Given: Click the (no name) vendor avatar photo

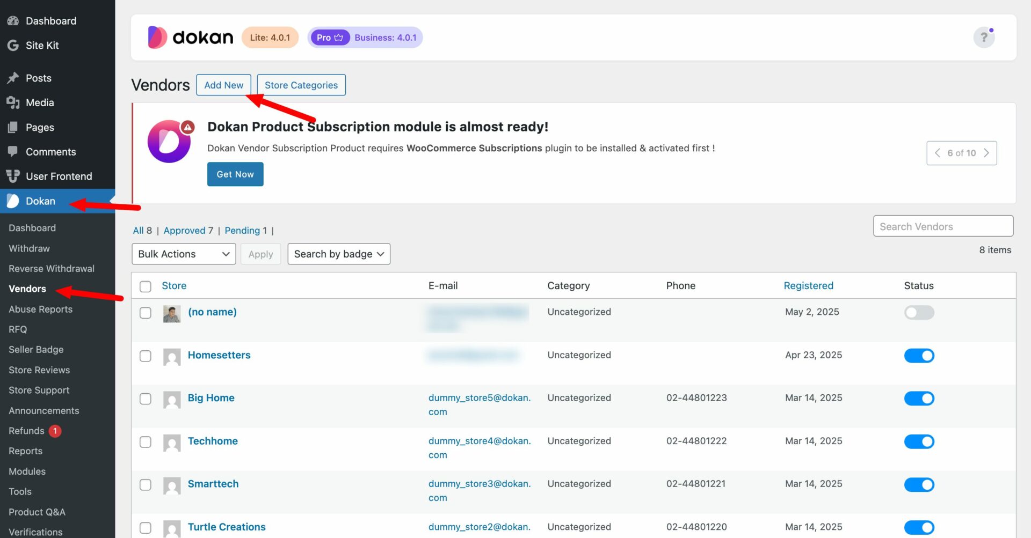Looking at the screenshot, I should coord(172,314).
